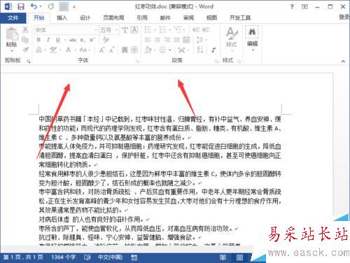Click the Grow Font icon
The image size is (350, 263).
click(102, 50)
